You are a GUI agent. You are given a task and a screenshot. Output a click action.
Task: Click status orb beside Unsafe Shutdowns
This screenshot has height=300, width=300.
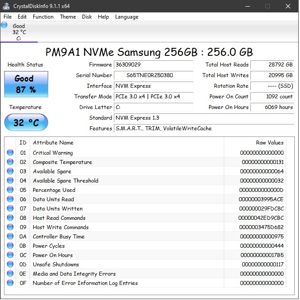[x=10, y=265]
